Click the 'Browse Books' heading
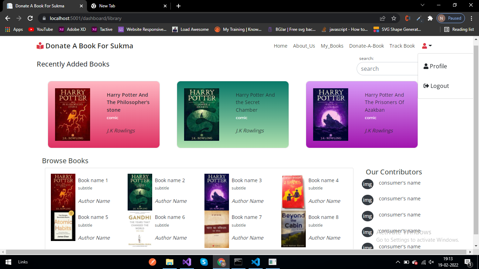Image resolution: width=479 pixels, height=269 pixels. pos(65,161)
